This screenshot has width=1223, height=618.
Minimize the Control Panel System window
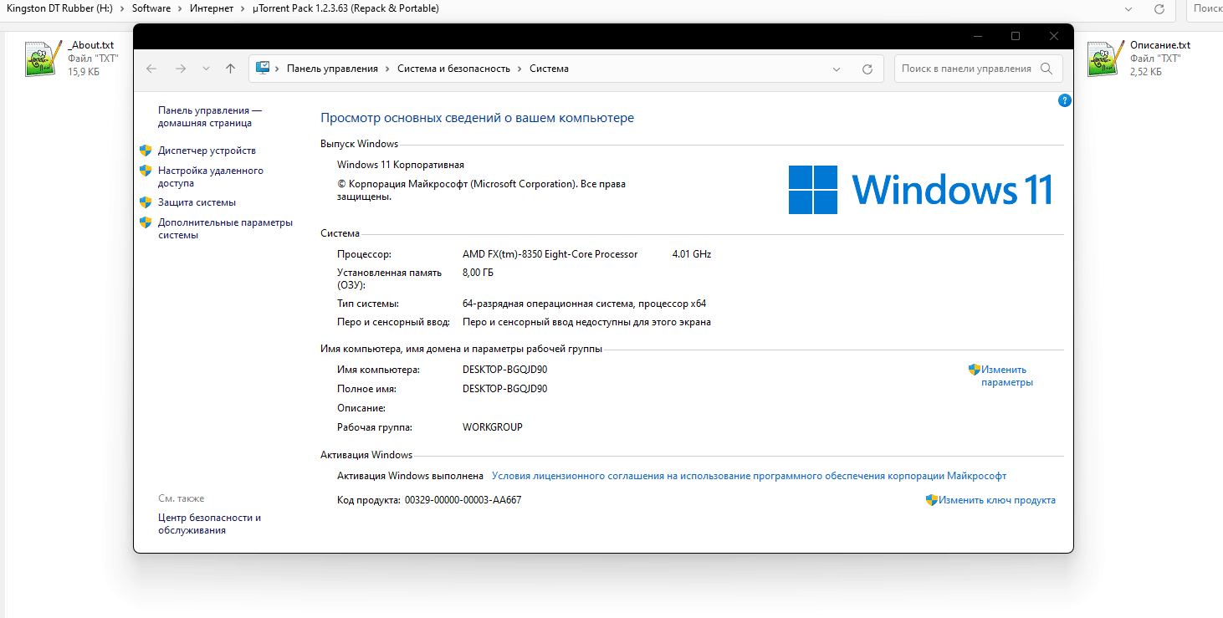click(x=977, y=36)
